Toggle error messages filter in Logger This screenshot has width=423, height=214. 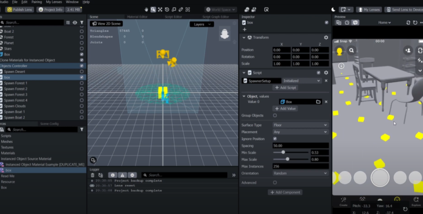point(132,175)
